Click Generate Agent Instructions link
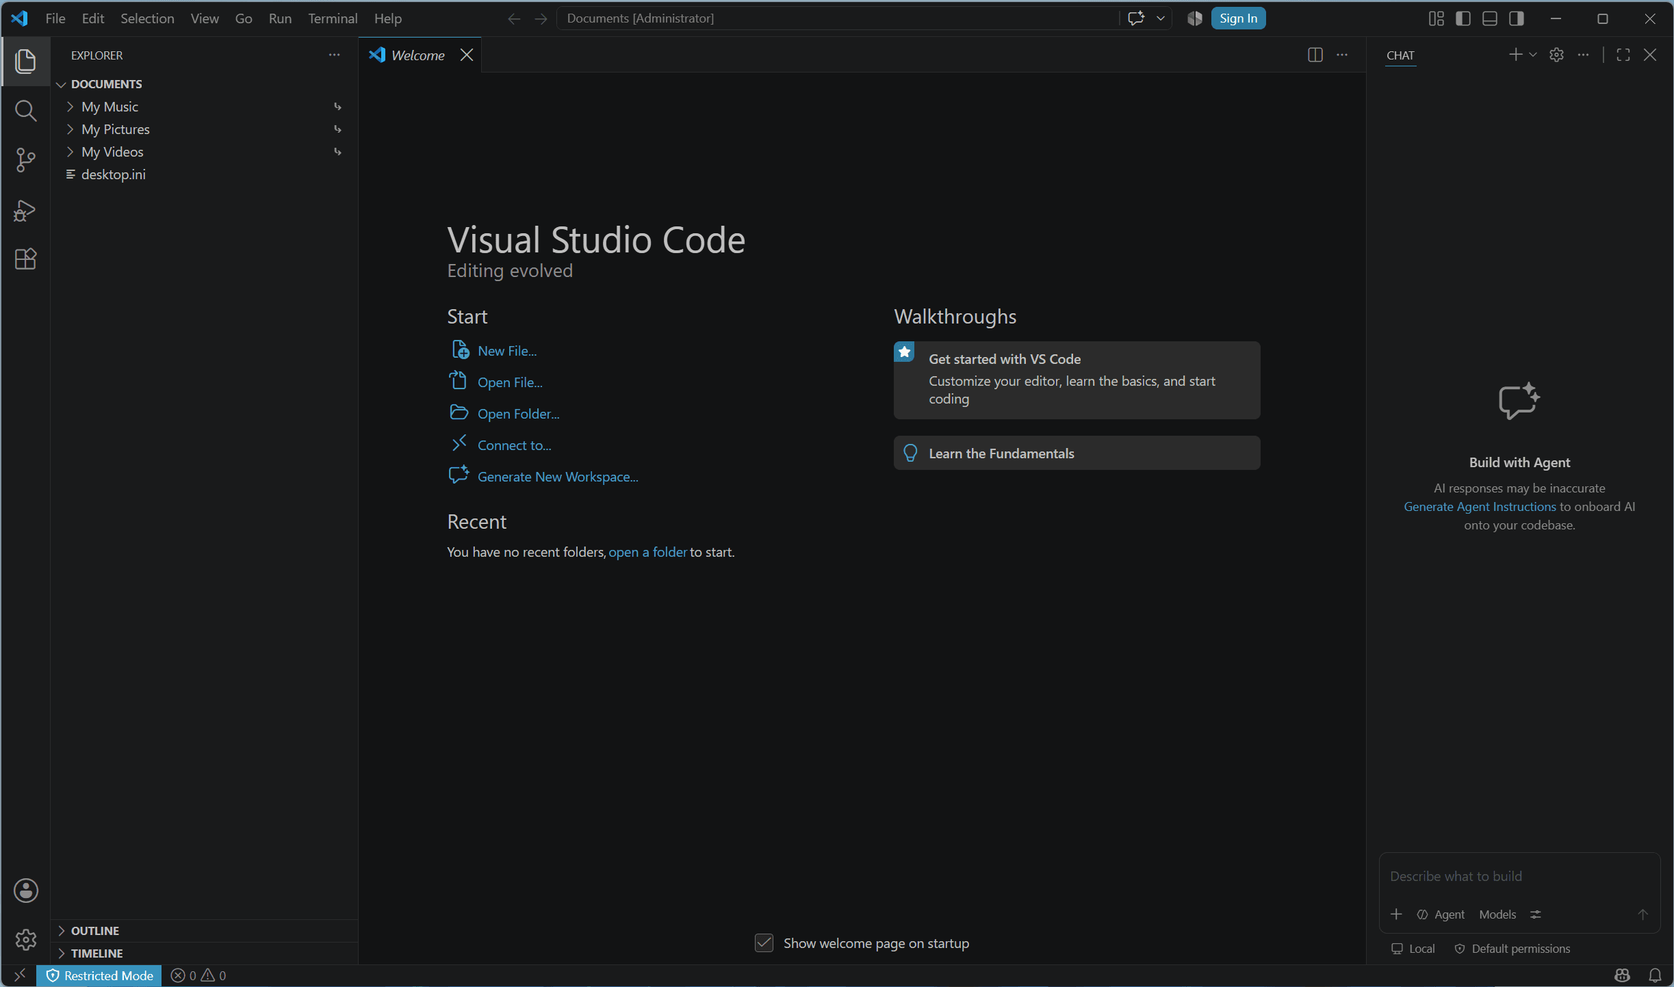Viewport: 1674px width, 987px height. click(x=1480, y=507)
